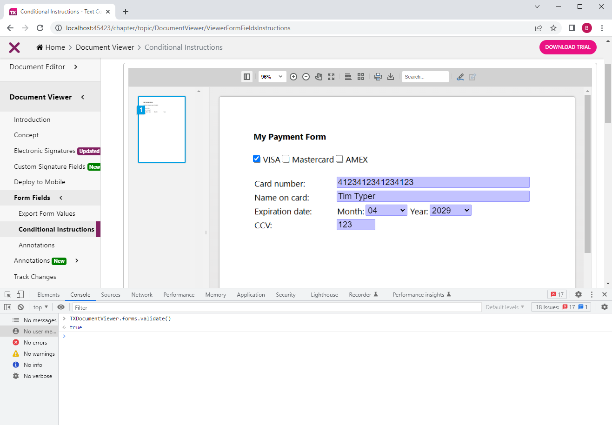Open the Default levels dropdown
The image size is (612, 425).
coord(505,307)
